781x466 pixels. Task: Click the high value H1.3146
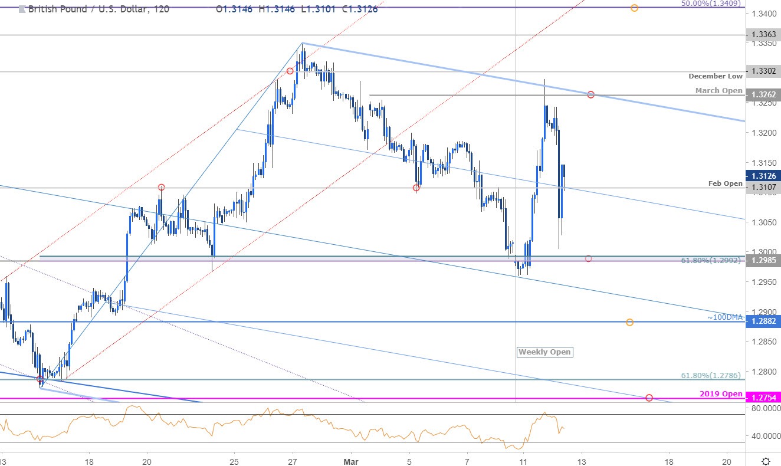[x=278, y=9]
